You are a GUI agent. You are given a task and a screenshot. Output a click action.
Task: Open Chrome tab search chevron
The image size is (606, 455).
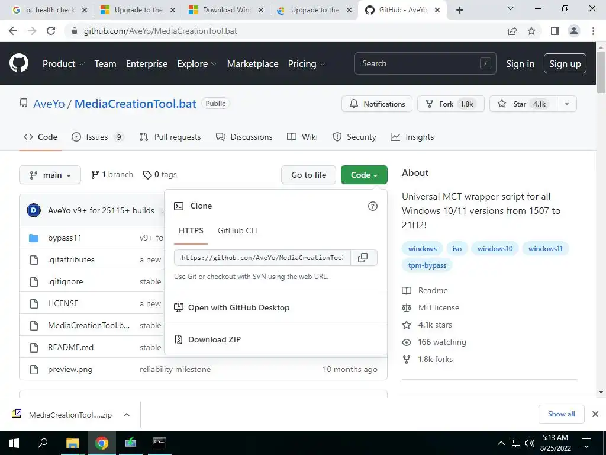[x=511, y=9]
